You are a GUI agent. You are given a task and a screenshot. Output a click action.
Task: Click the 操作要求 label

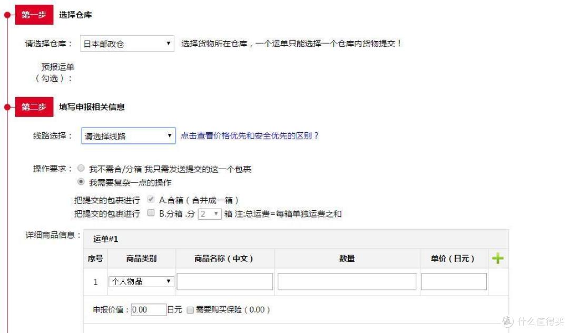[x=52, y=169]
